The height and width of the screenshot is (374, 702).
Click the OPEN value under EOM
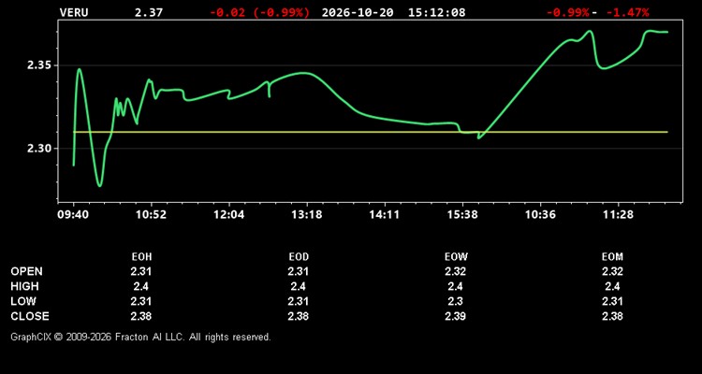coord(612,271)
